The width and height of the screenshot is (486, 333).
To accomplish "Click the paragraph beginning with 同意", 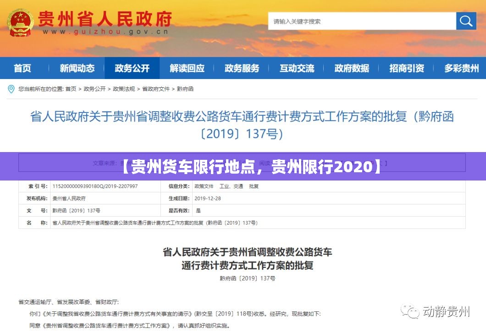I will [130, 326].
